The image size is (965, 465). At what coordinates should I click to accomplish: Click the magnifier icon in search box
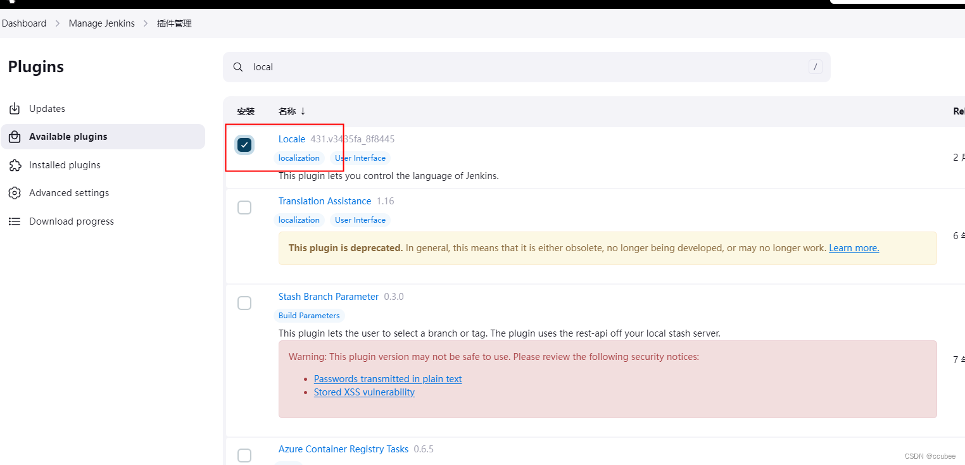pyautogui.click(x=238, y=67)
